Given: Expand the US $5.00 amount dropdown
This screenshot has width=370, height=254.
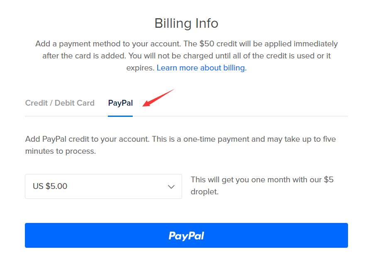Looking at the screenshot, I should [103, 186].
